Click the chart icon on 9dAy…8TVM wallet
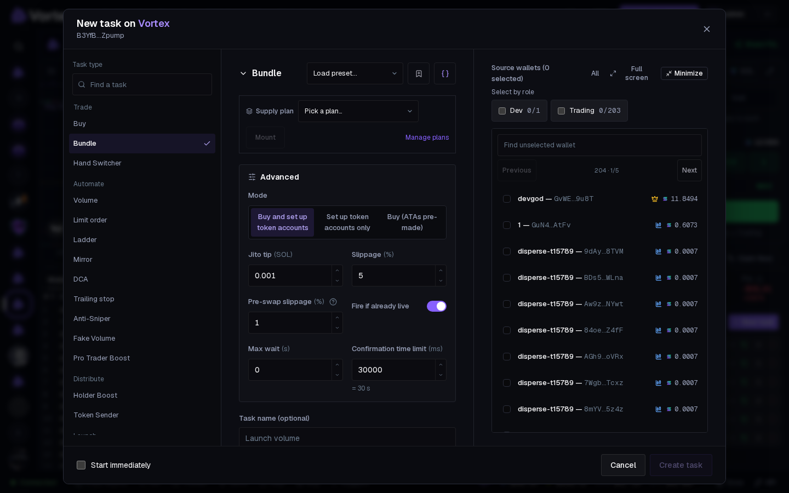 [659, 251]
